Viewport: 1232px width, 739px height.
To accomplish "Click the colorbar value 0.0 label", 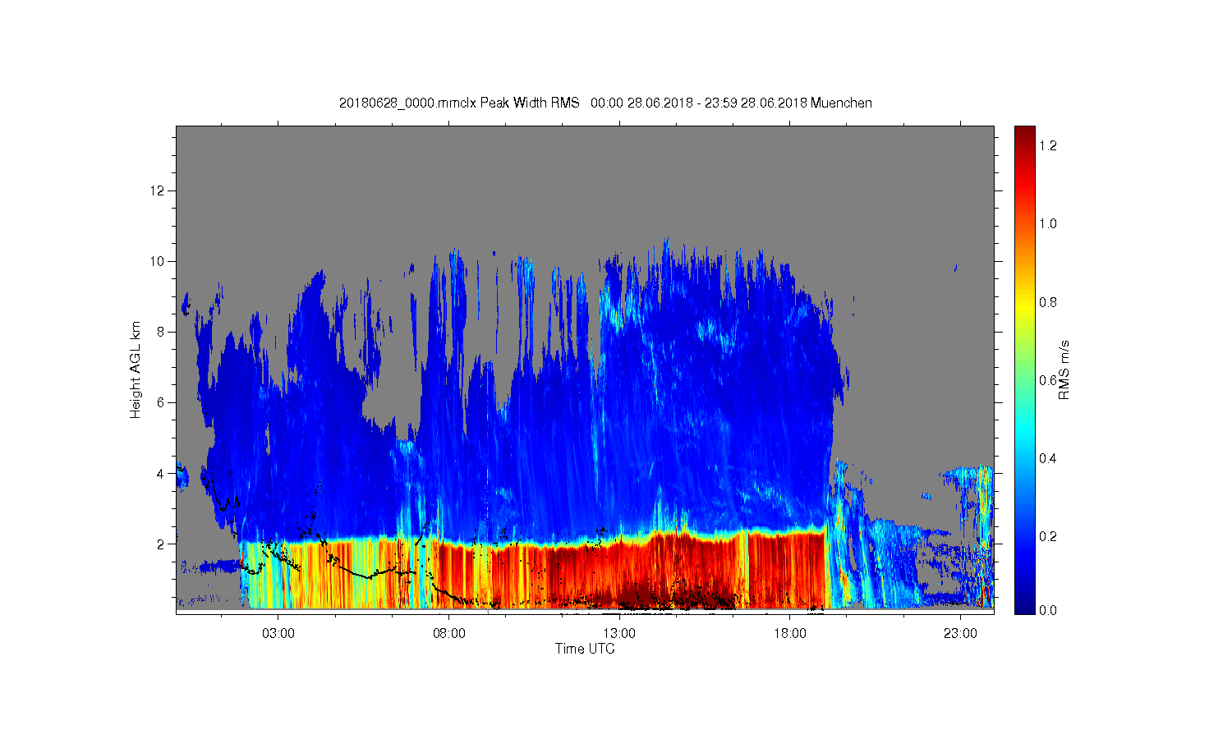I will (x=1048, y=610).
